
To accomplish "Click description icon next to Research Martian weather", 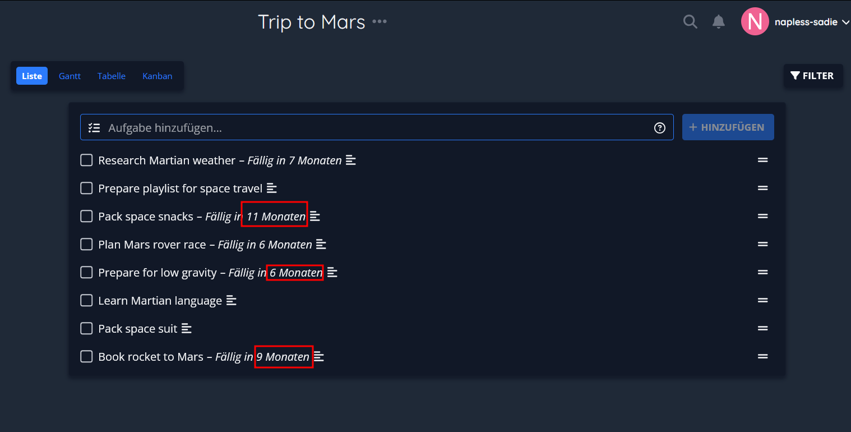I will [351, 160].
